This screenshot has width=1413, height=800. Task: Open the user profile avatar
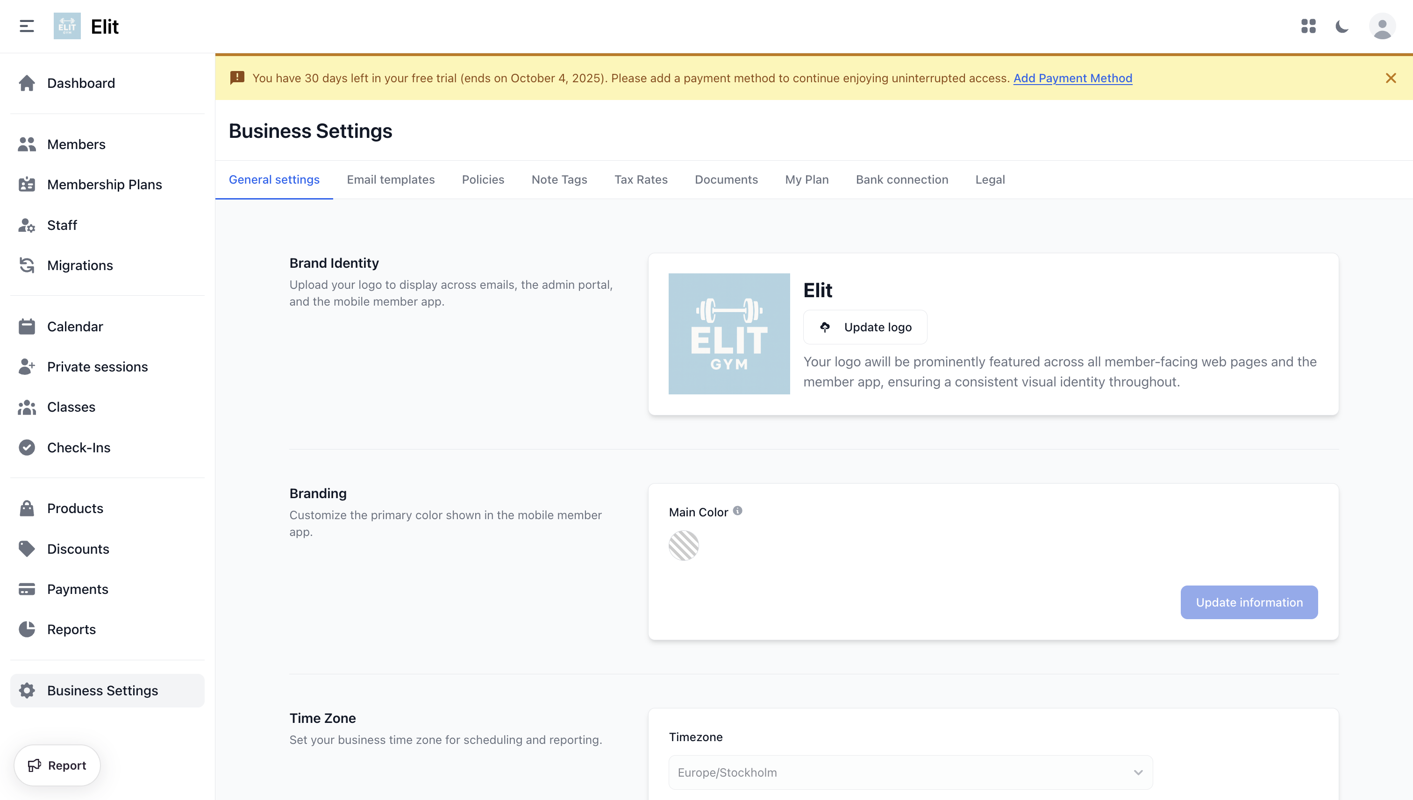pos(1382,26)
